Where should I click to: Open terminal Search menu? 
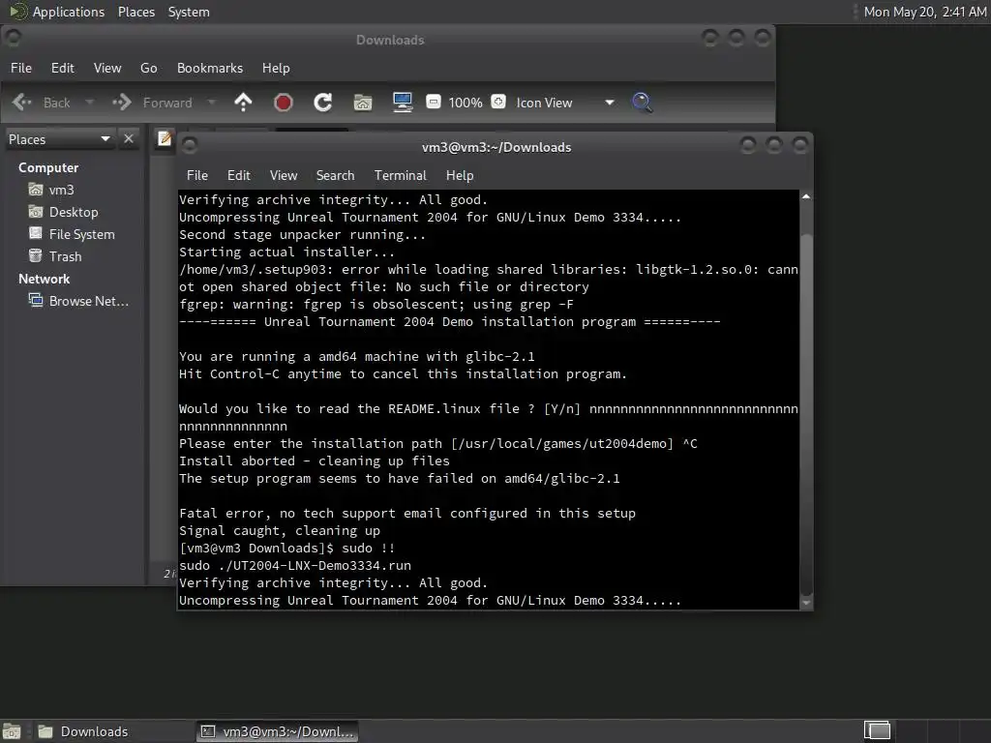click(336, 175)
